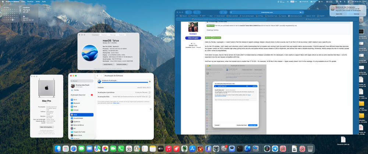Viewport: 368px width, 154px height.
Task: Open App Store icon in Dock
Action: pyautogui.click(x=192, y=148)
